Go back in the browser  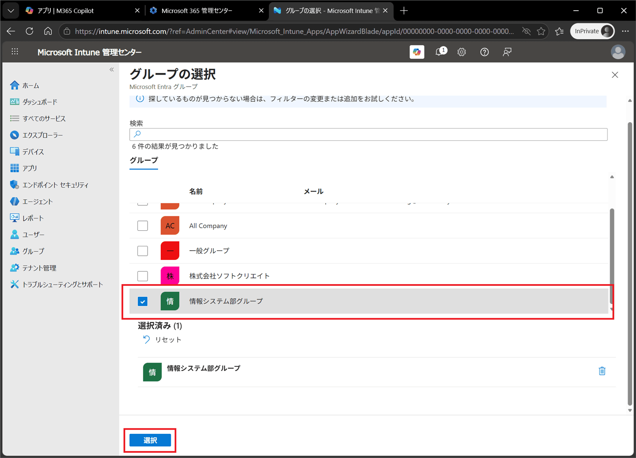(11, 31)
